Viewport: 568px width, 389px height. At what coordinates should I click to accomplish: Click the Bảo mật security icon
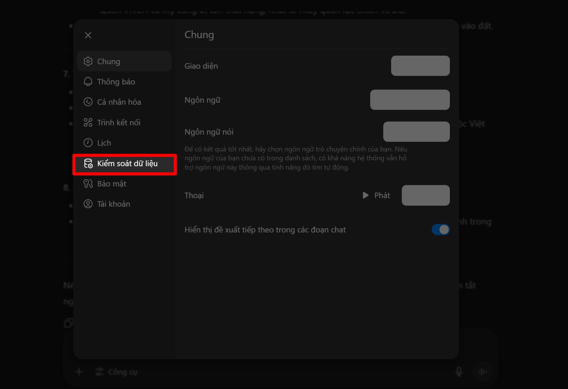[x=88, y=184]
